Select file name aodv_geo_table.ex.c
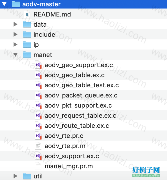 tap(75, 75)
